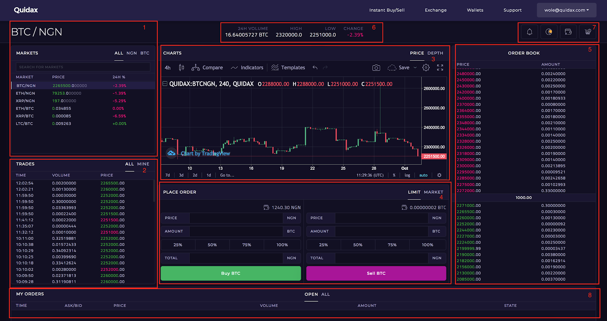
Task: Set chart range to 2d
Action: pos(195,175)
